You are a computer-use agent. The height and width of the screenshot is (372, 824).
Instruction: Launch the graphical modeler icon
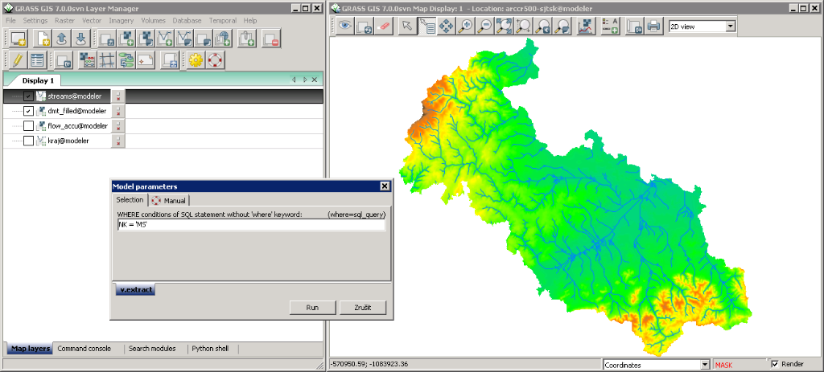[126, 60]
